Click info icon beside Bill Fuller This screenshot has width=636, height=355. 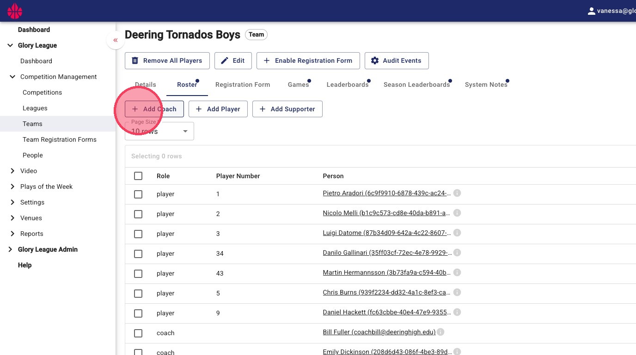[440, 332]
